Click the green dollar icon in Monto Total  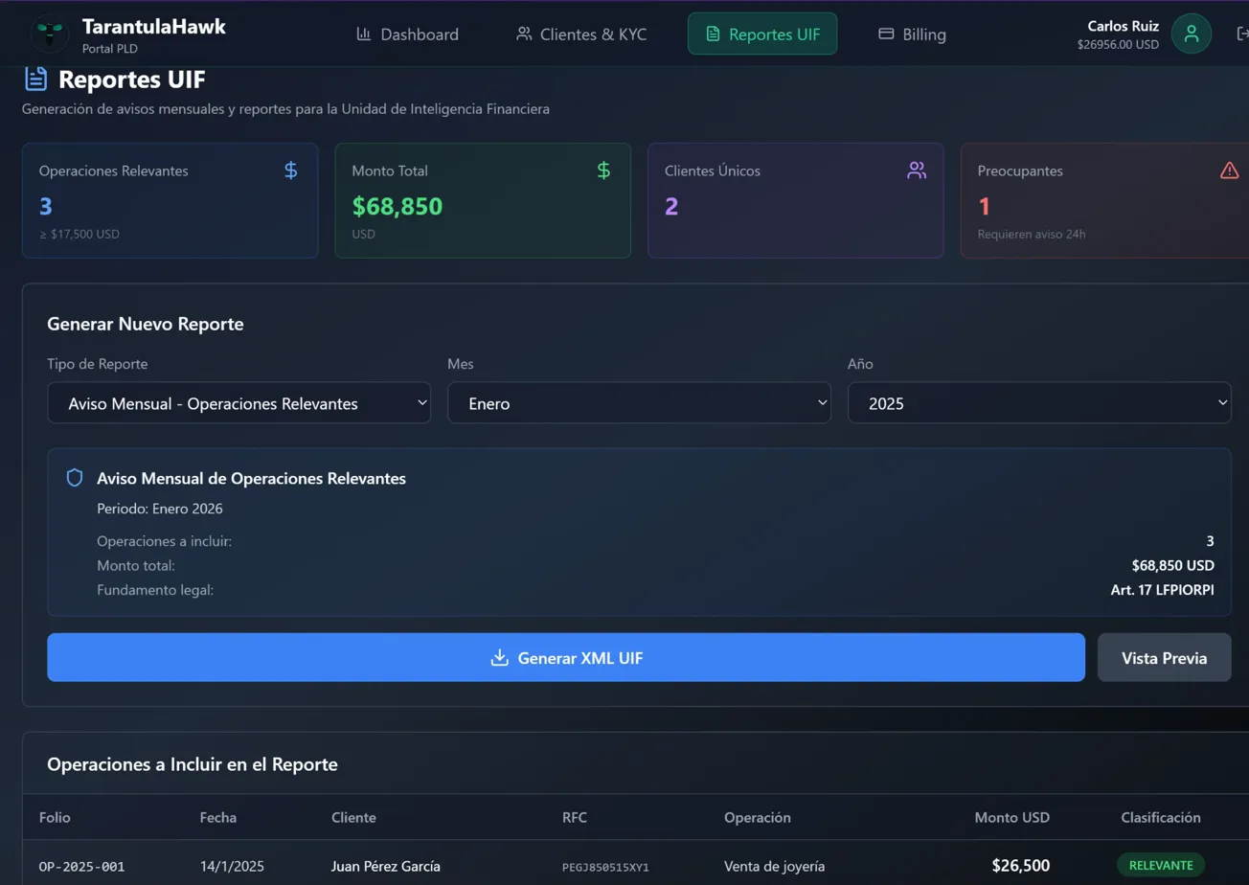[x=603, y=170]
